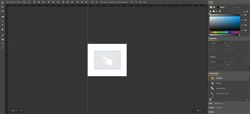Distribute elements by vertical centers

point(68,2)
